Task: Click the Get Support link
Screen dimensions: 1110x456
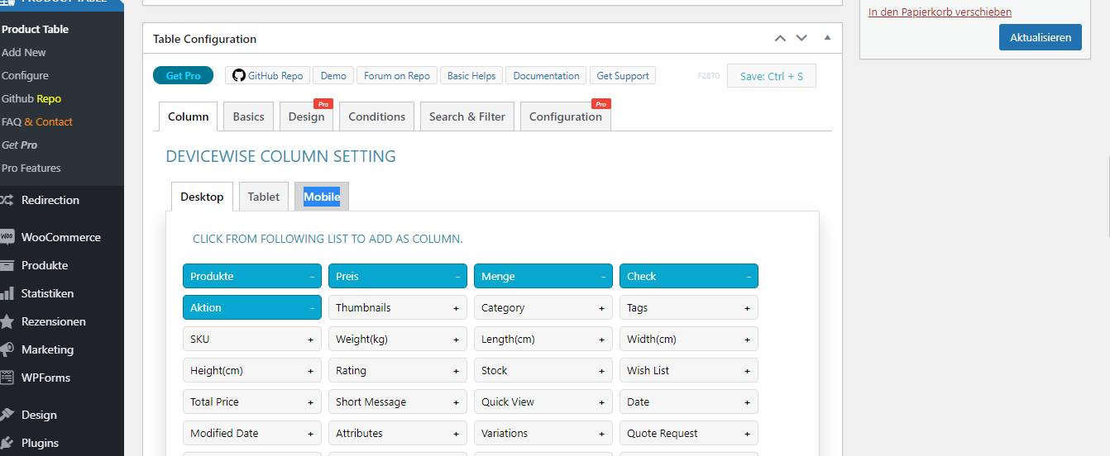Action: 623,75
